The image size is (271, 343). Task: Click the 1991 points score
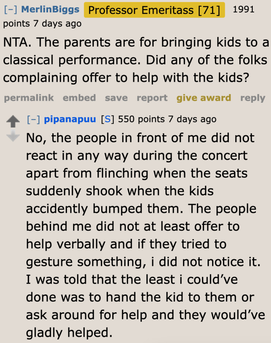pyautogui.click(x=244, y=10)
